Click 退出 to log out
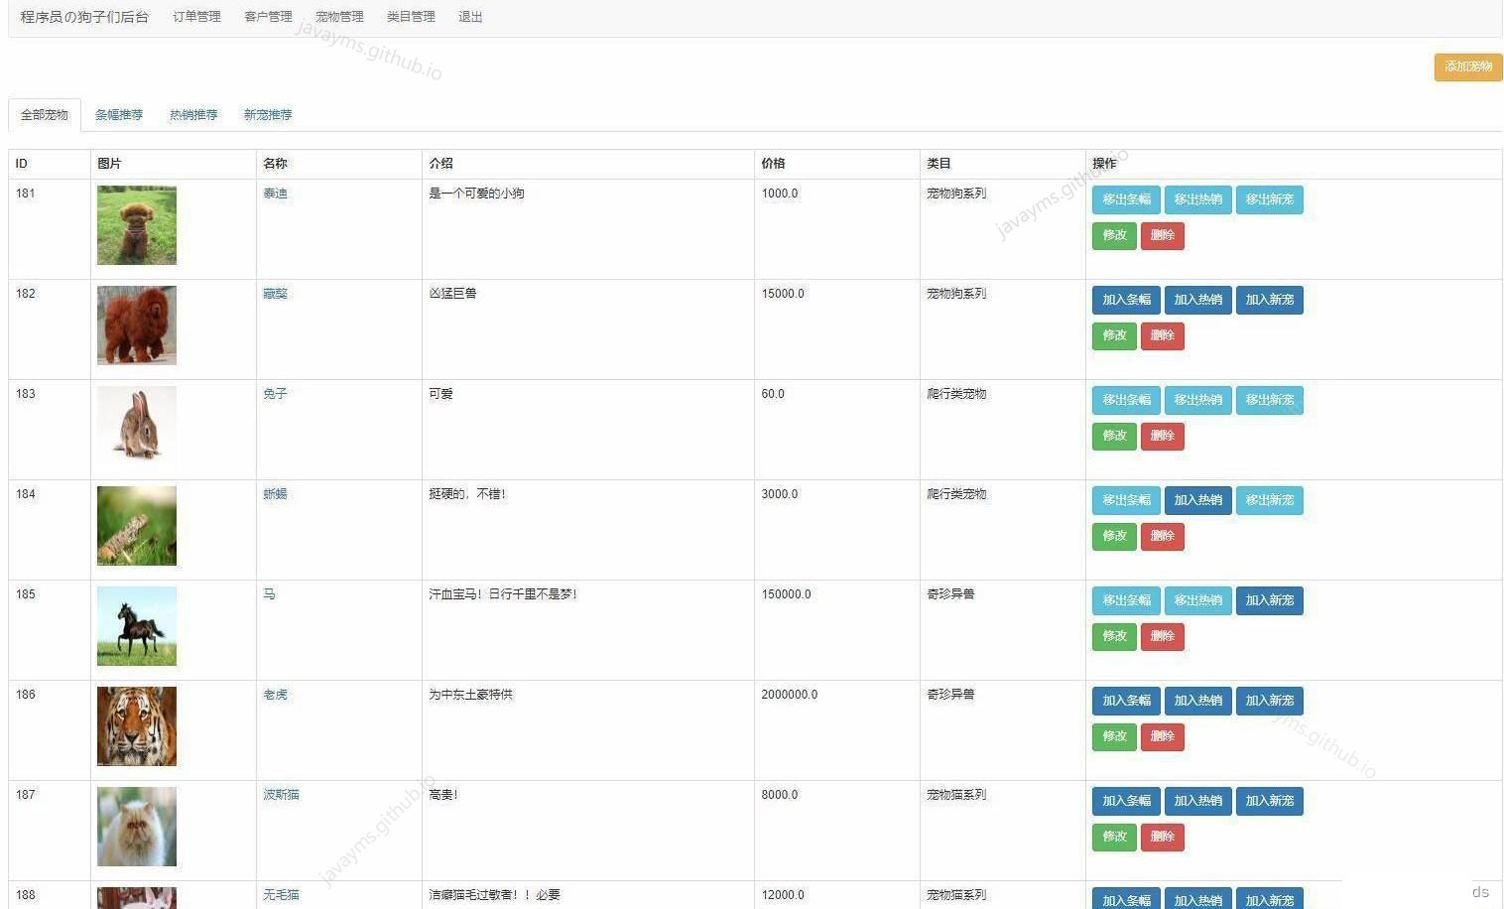 [469, 16]
